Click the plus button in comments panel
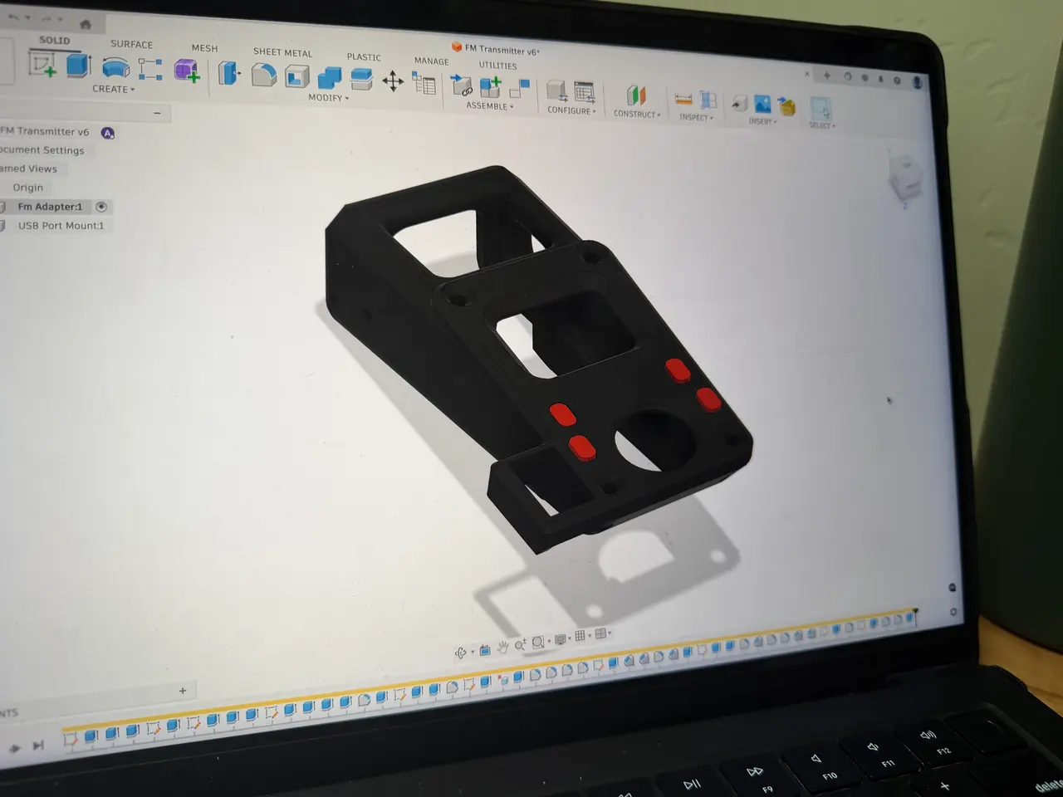Viewport: 1063px width, 797px height. (183, 691)
